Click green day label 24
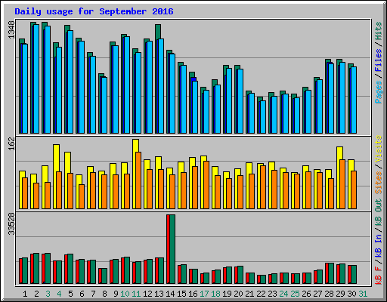The image size is (387, 302). point(283,294)
